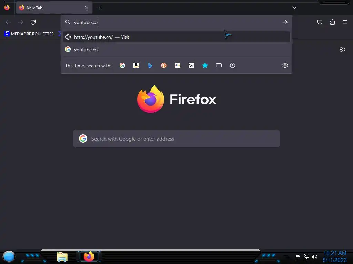Open the Save to Pocket button
This screenshot has width=353, height=264.
click(x=320, y=22)
